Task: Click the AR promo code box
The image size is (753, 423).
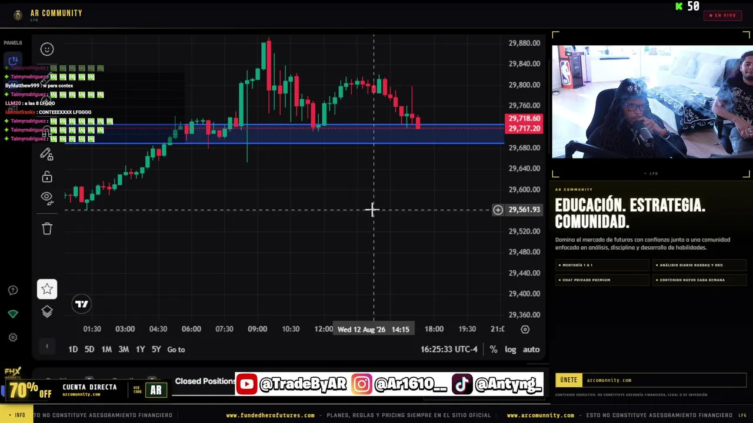Action: click(156, 390)
